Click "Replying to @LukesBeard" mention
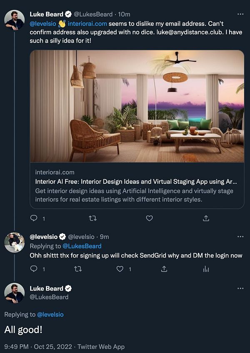Viewport: 250px width, 353px height. (82, 246)
